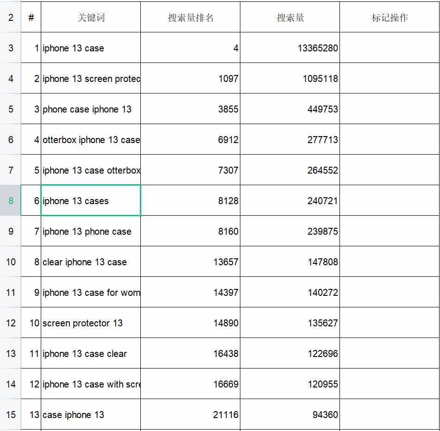Click 标记操作 cell for screen protector 13
The width and height of the screenshot is (440, 431).
coord(390,323)
